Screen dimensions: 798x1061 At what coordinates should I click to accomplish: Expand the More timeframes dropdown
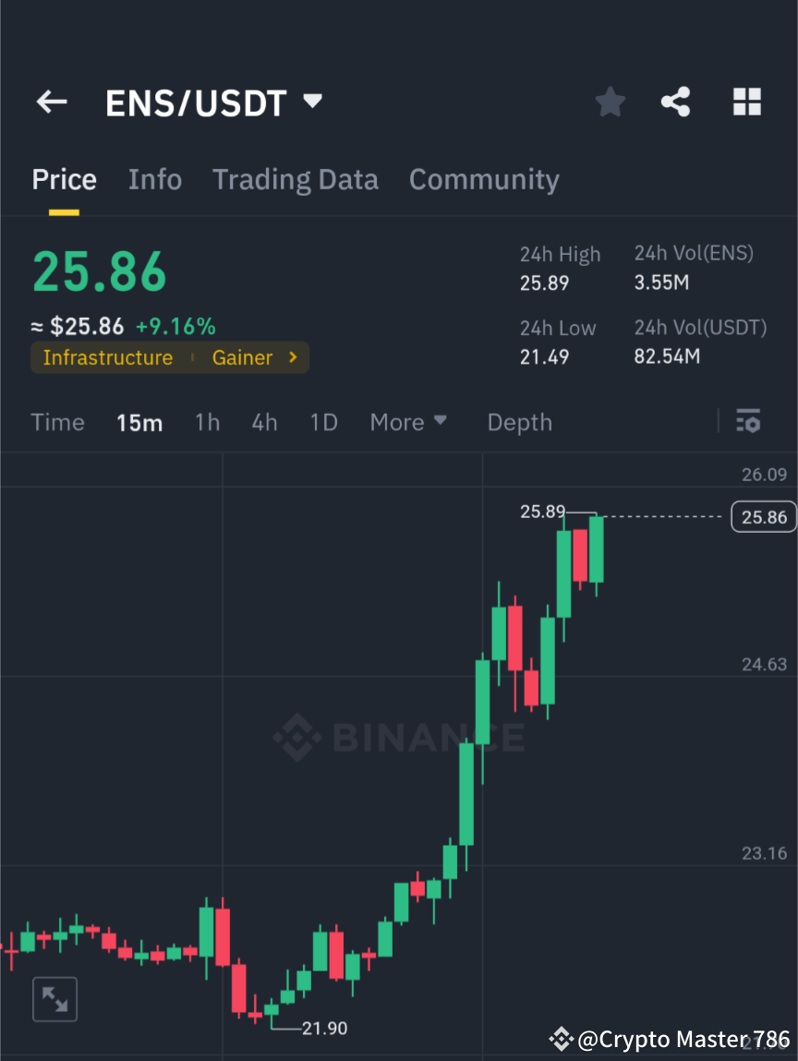pyautogui.click(x=407, y=422)
